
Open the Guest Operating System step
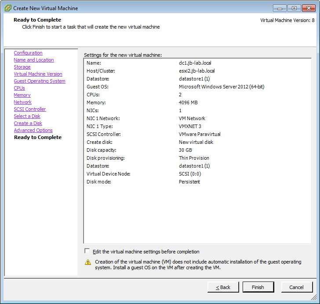[x=40, y=81]
